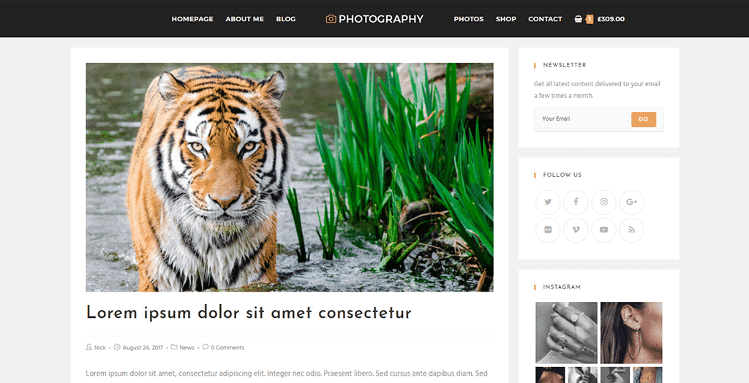
Task: Open the YouTube social icon
Action: [x=603, y=230]
